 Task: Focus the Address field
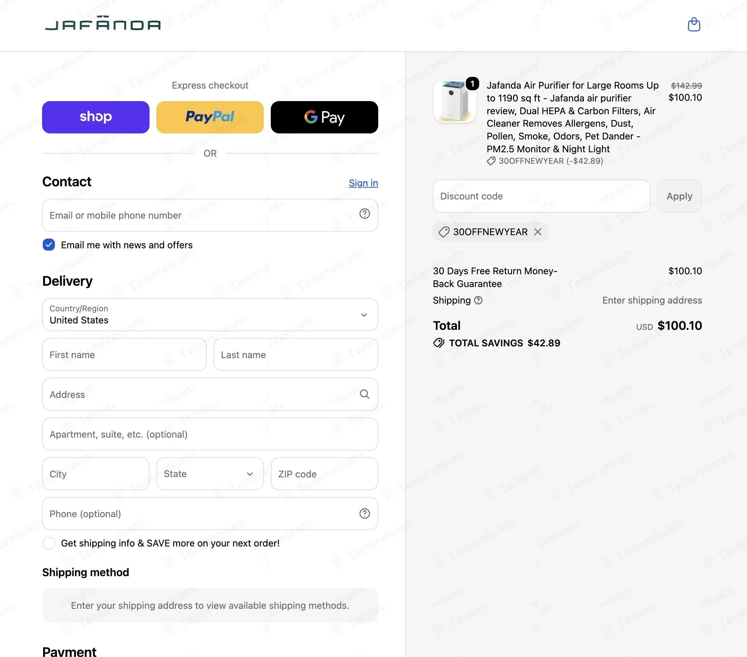coord(210,394)
